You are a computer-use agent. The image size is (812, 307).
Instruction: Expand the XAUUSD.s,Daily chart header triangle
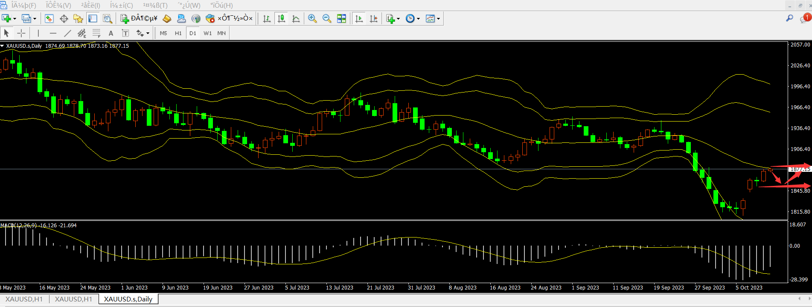2,46
